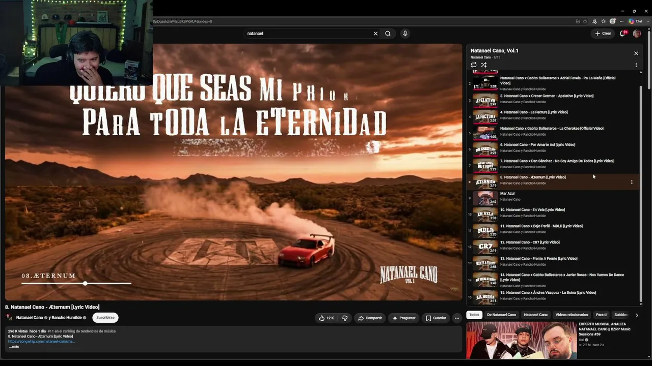652x366 pixels.
Task: Open YouTube notifications bell
Action: click(622, 34)
